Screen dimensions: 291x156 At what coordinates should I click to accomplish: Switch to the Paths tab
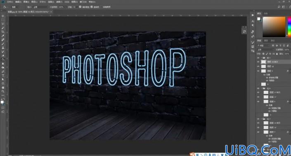pyautogui.click(x=272, y=40)
